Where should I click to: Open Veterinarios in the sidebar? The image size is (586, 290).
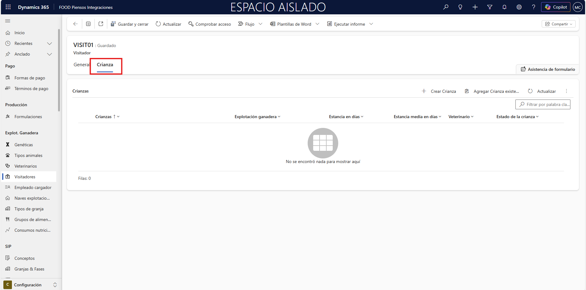[26, 166]
